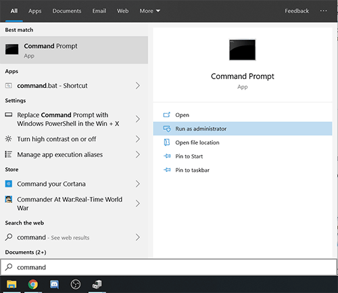Click the Open action icon
The height and width of the screenshot is (293, 338).
[x=167, y=115]
